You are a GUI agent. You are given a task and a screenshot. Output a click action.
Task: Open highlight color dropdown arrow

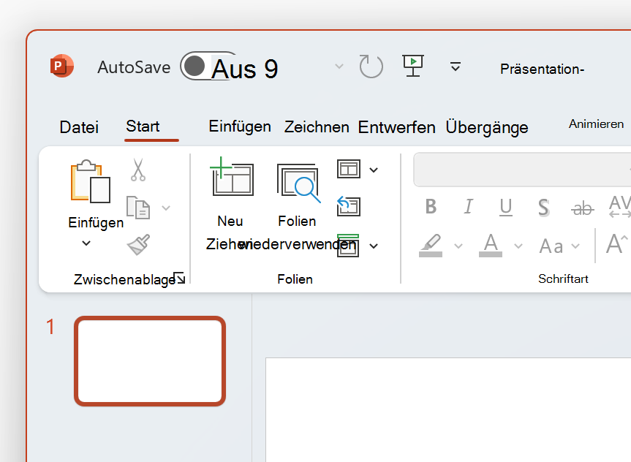click(458, 246)
